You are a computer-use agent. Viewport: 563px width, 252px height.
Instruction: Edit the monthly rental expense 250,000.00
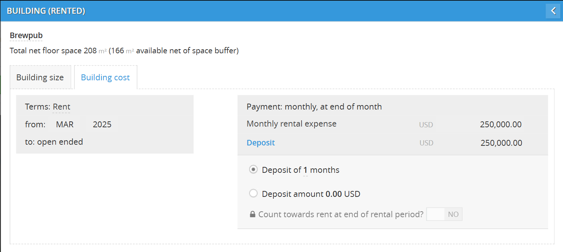tap(500, 125)
